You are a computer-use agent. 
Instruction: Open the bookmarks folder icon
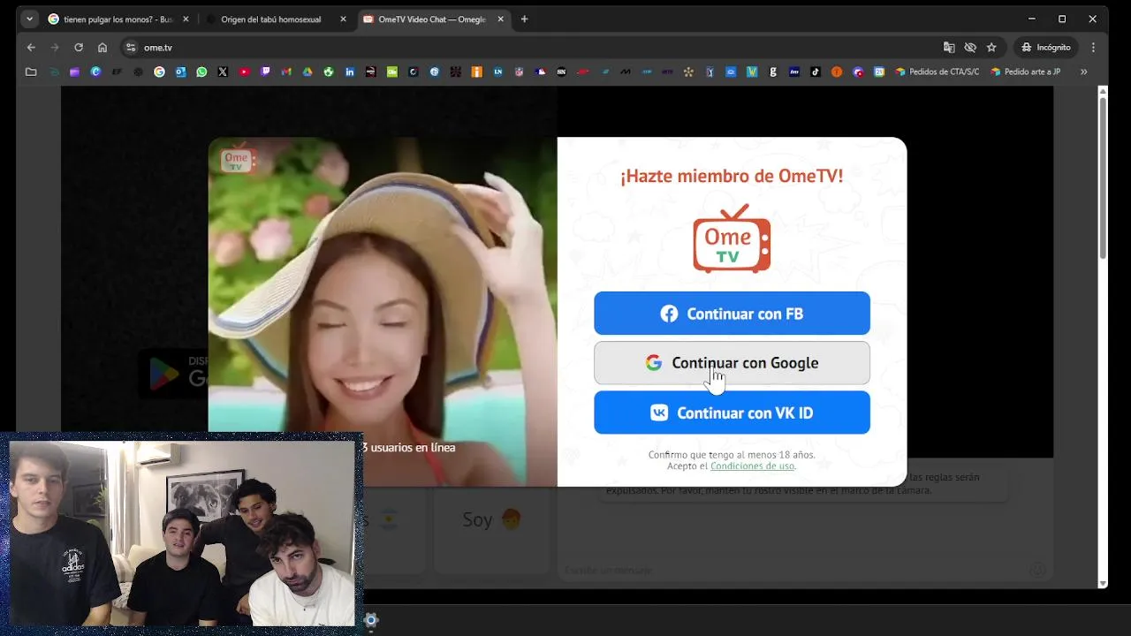pyautogui.click(x=31, y=72)
